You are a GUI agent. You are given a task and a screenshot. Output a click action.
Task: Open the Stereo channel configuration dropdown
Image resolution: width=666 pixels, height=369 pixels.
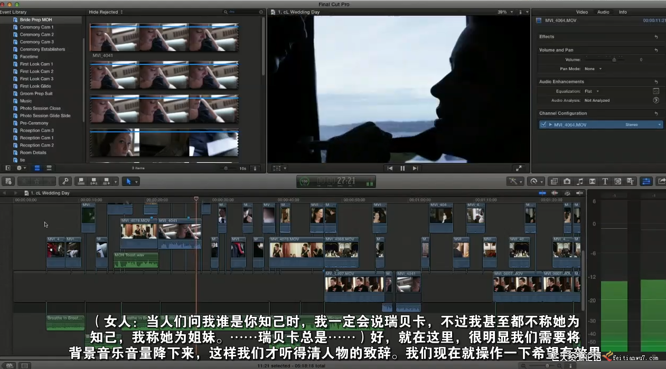click(x=643, y=125)
